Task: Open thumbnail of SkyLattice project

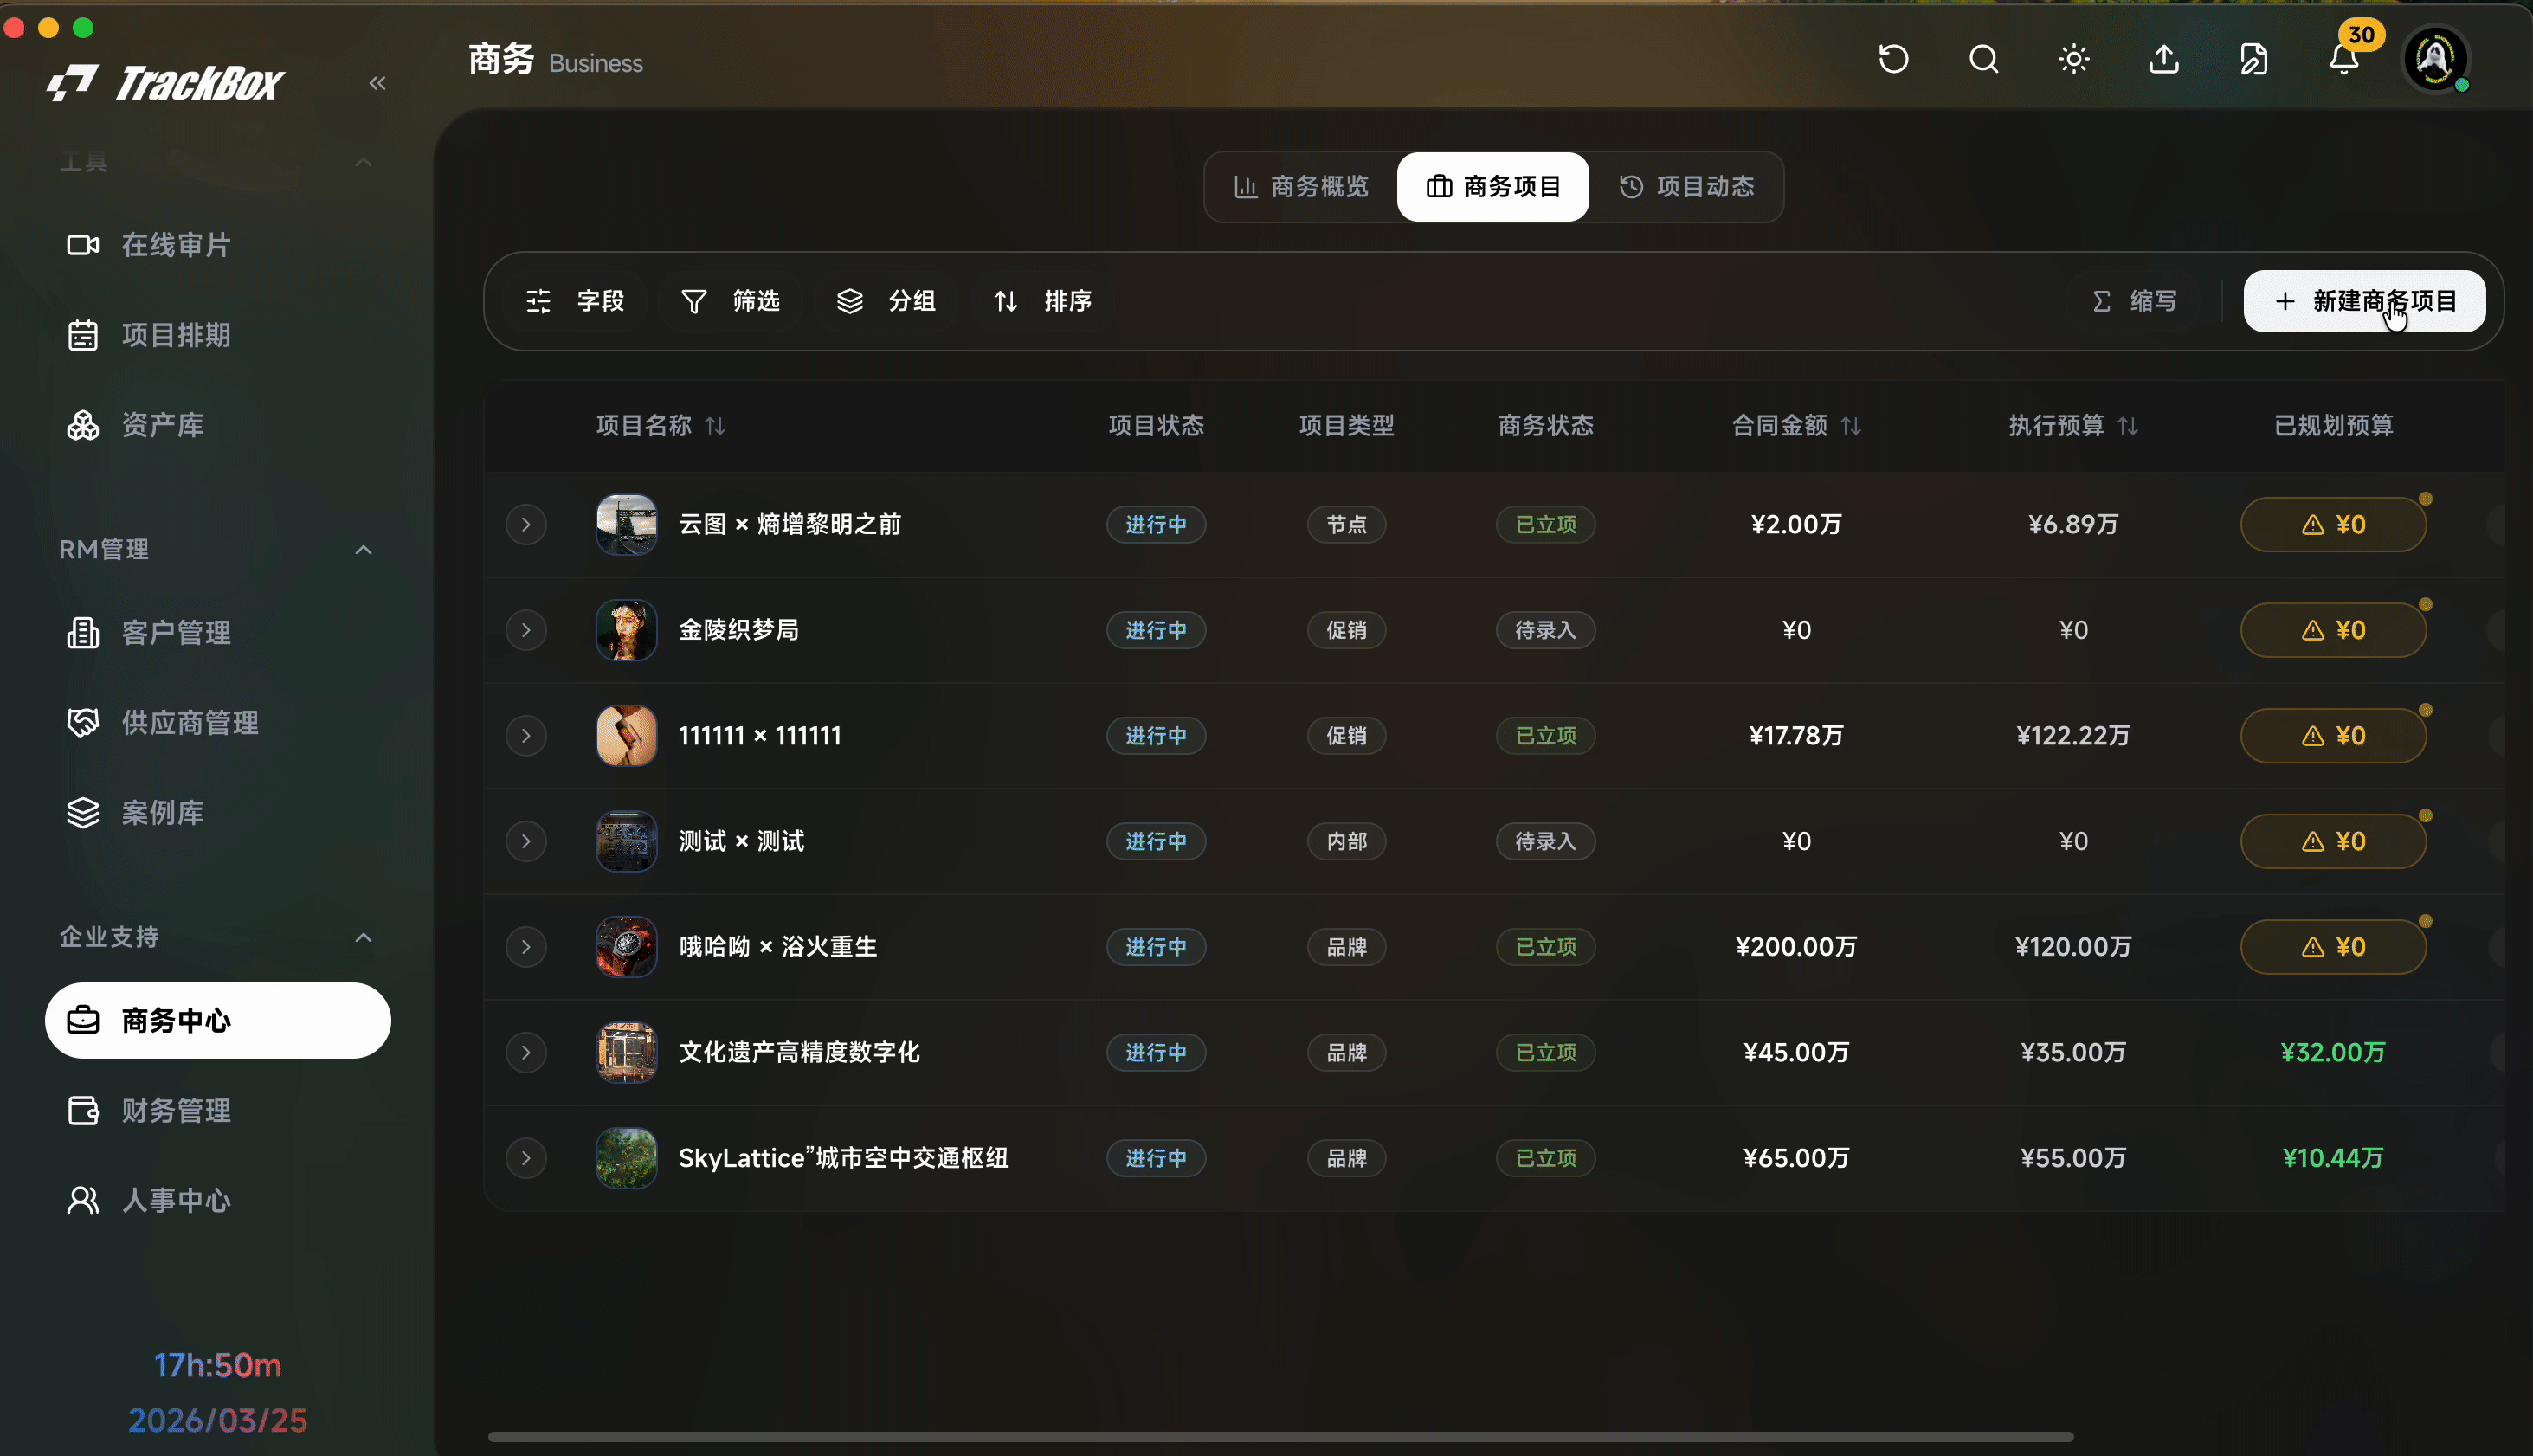Action: point(626,1158)
